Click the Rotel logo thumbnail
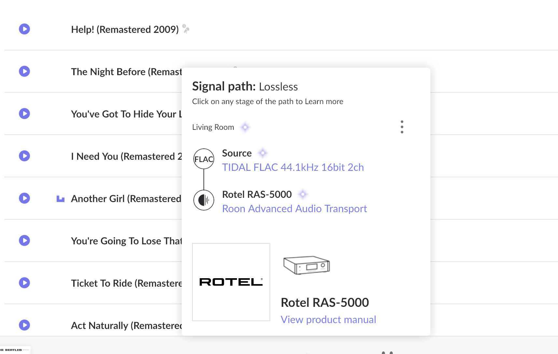 pyautogui.click(x=231, y=282)
